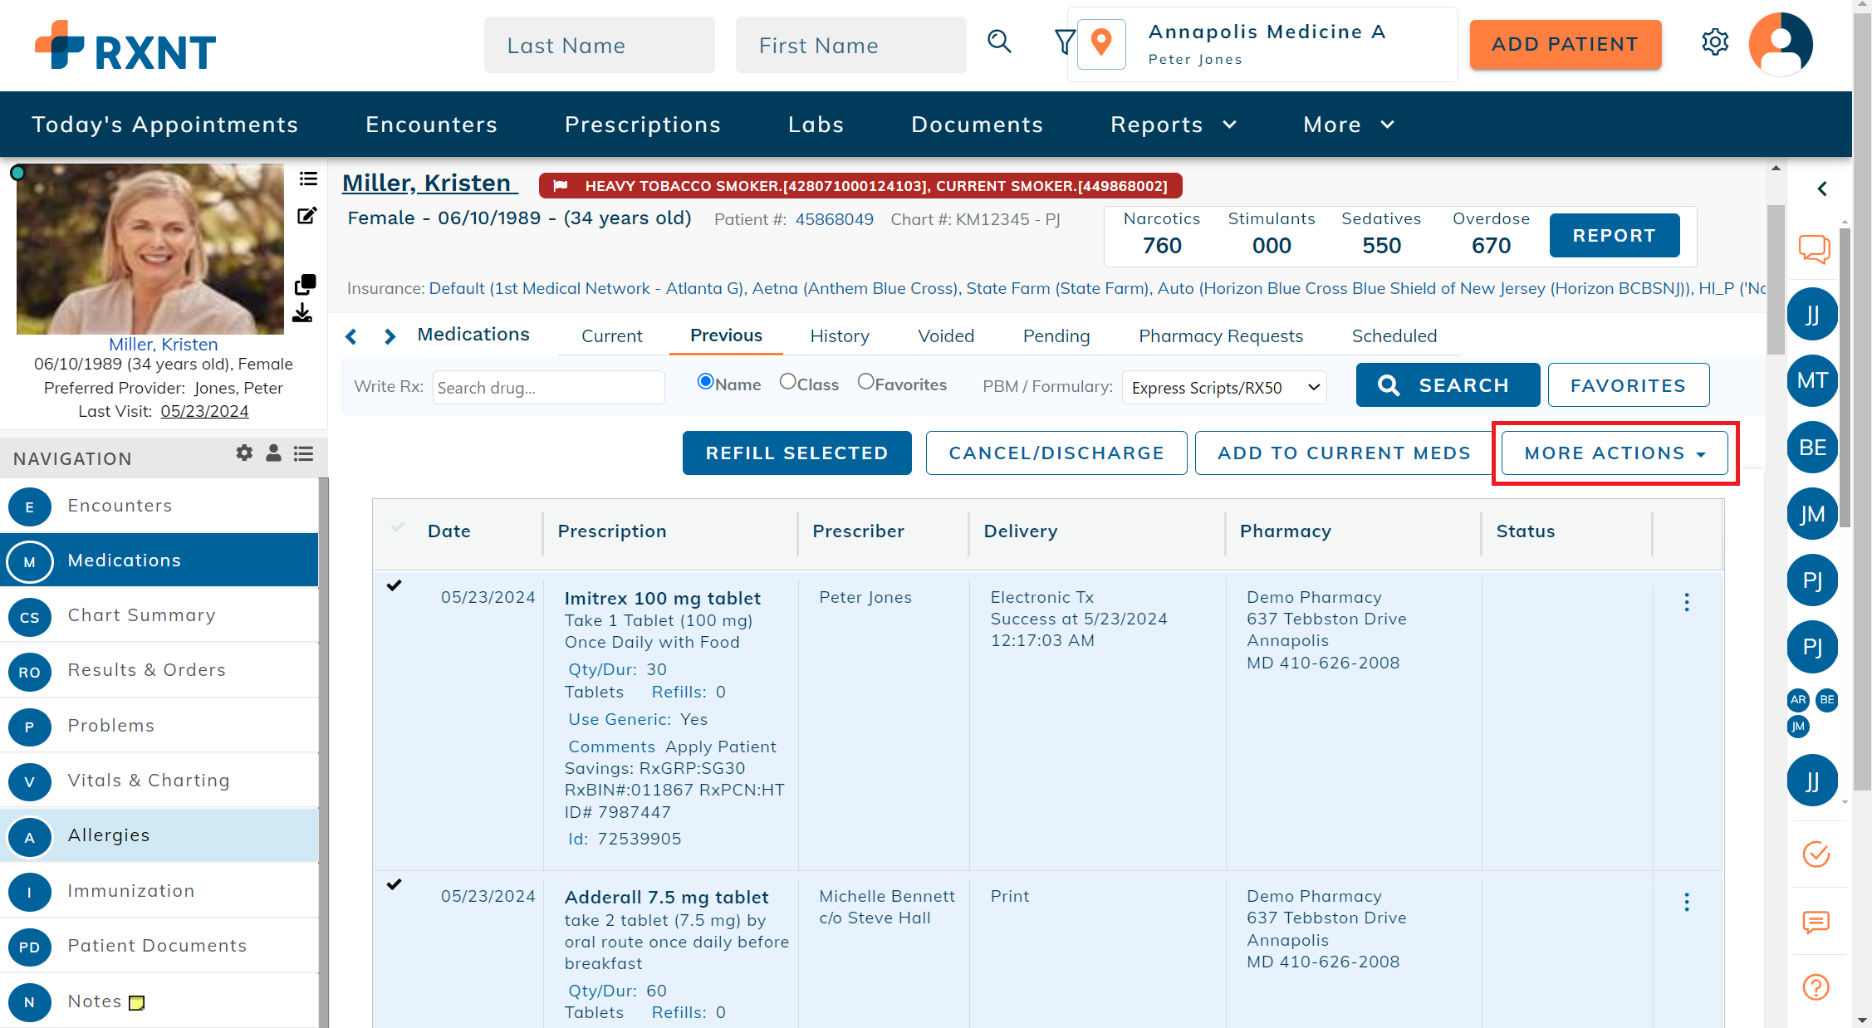Go to previous section arrow

pyautogui.click(x=351, y=336)
